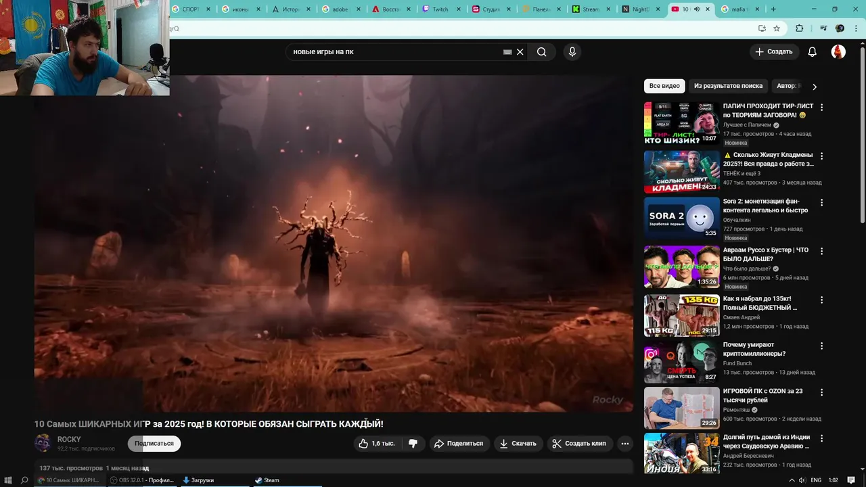
Task: Bookmark this page with star icon
Action: tap(777, 28)
